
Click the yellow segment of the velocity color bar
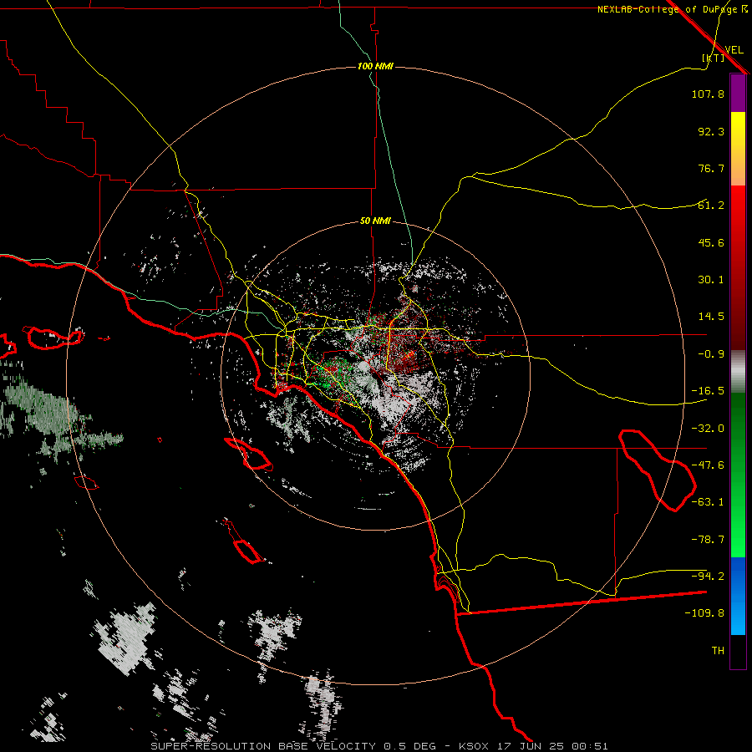click(738, 149)
